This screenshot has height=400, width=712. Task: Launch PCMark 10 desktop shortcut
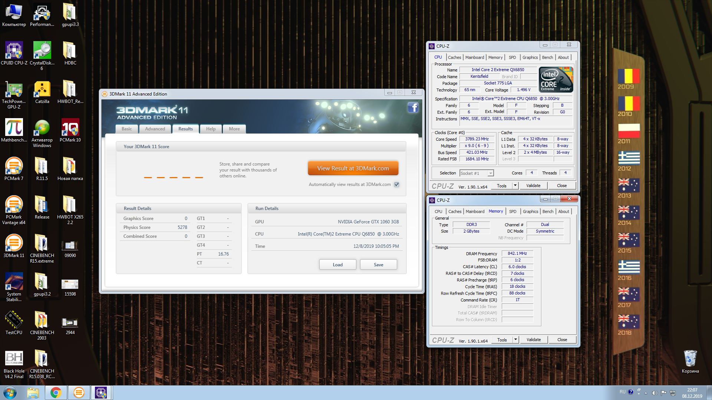(70, 131)
